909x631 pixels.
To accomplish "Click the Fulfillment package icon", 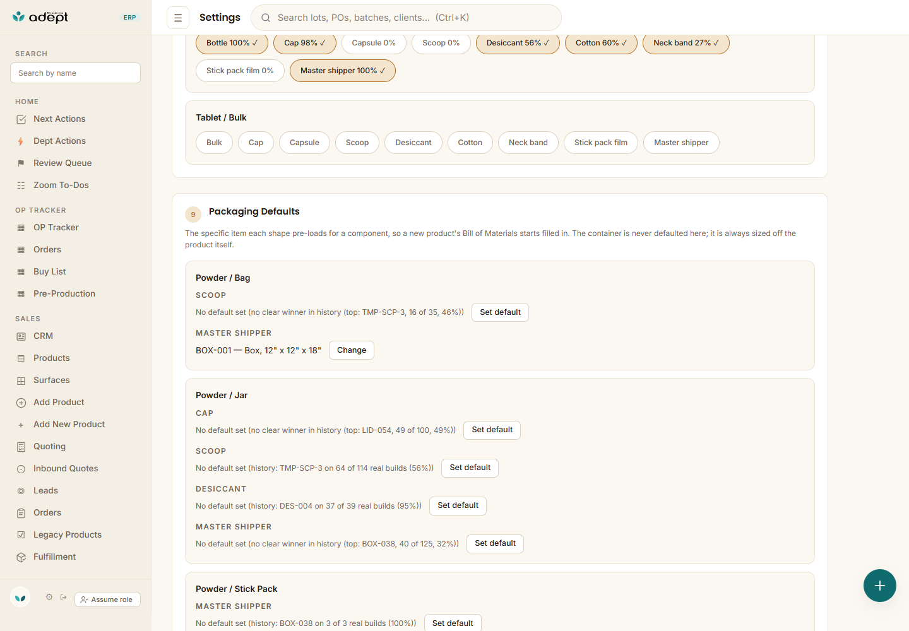I will coord(21,557).
